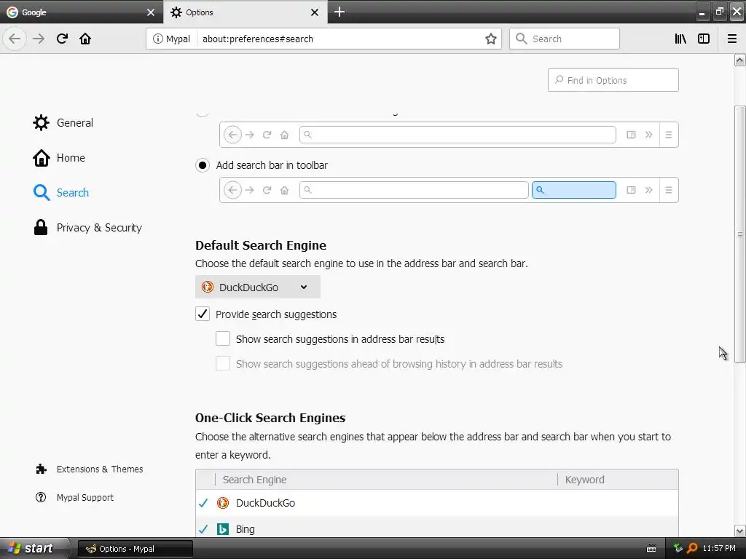Screen dimensions: 746x559
Task: Click the scrollbar down arrow
Action: [x=739, y=531]
